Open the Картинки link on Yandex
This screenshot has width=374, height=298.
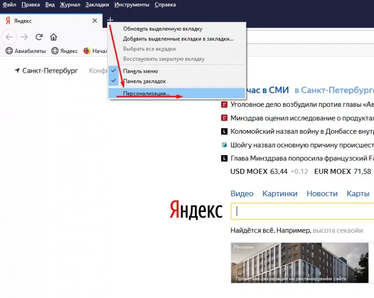click(280, 193)
